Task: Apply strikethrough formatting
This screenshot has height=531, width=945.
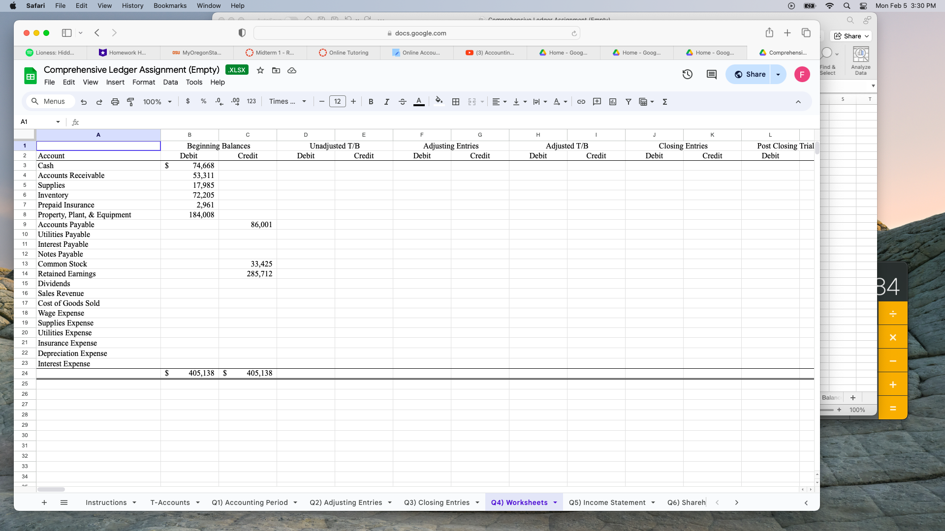Action: coord(403,101)
